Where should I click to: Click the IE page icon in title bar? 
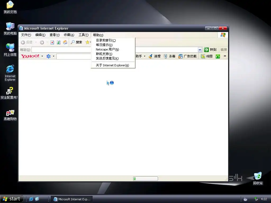pyautogui.click(x=21, y=28)
